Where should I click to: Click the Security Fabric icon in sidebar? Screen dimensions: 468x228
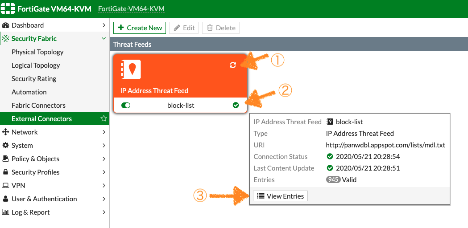(x=5, y=39)
